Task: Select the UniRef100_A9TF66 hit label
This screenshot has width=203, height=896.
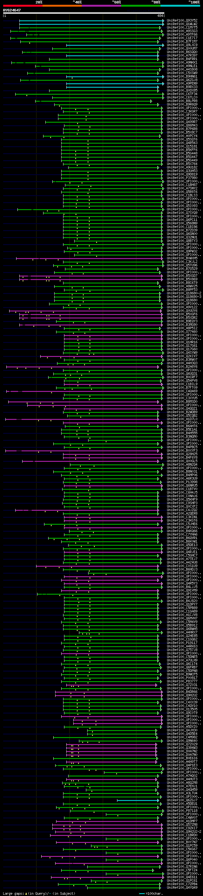Action: [182, 35]
